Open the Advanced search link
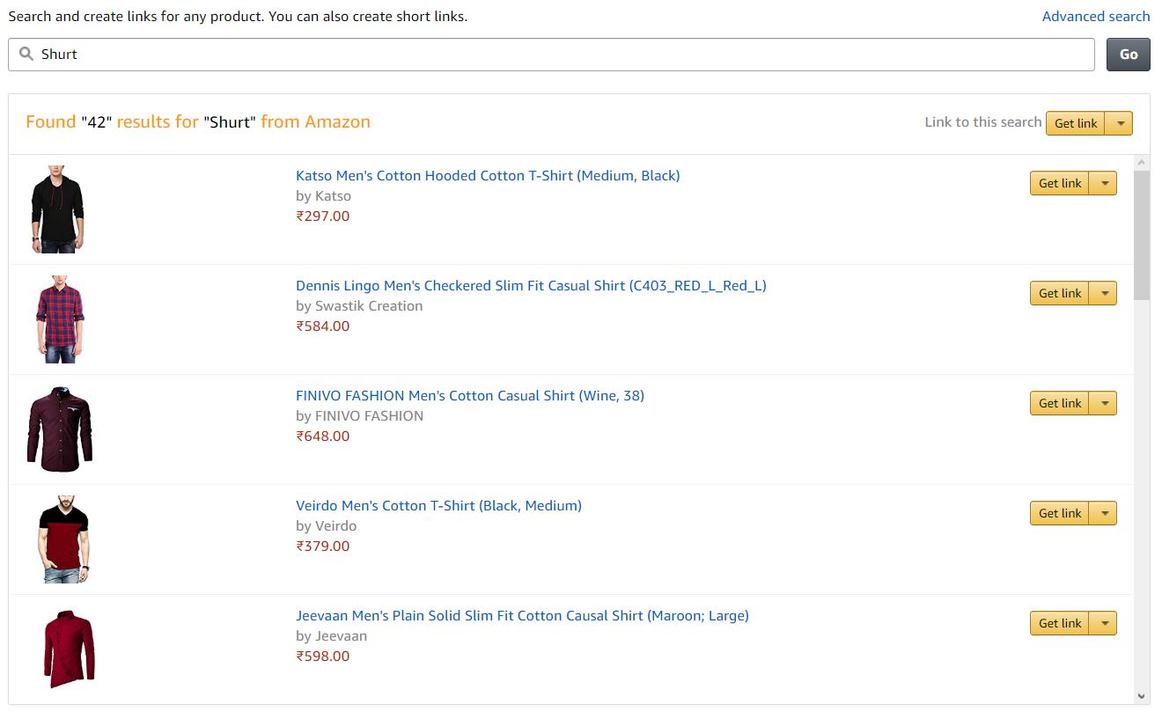Screen dimensions: 1162x719 1096,16
